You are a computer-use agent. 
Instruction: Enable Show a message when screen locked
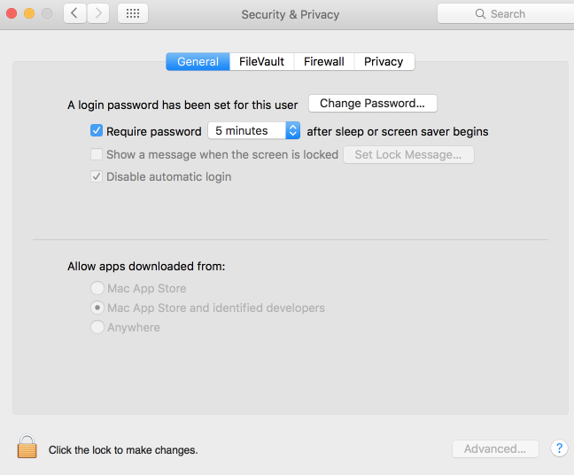(97, 154)
